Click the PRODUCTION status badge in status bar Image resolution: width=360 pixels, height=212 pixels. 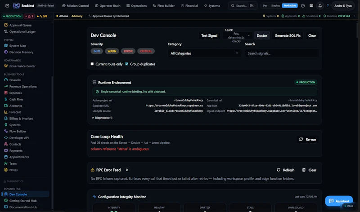12,16
